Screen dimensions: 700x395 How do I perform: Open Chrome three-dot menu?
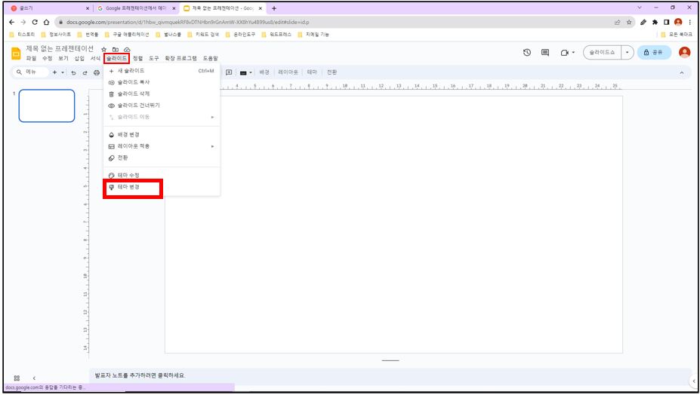pos(690,22)
